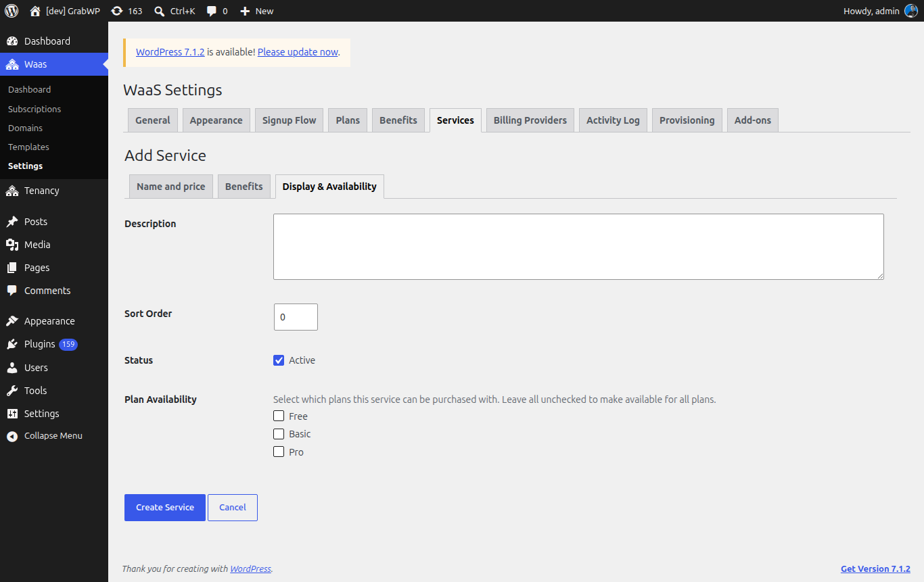
Task: Open the Provisioning tab
Action: coord(687,120)
